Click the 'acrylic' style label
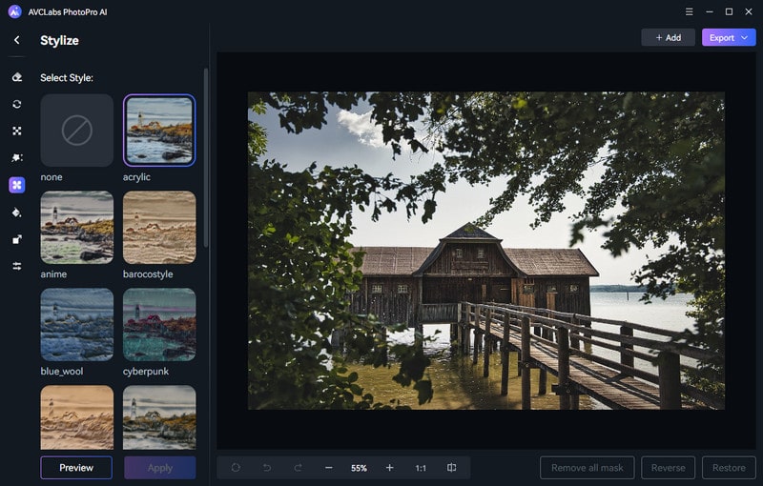Screen dimensions: 763x486 [136, 177]
